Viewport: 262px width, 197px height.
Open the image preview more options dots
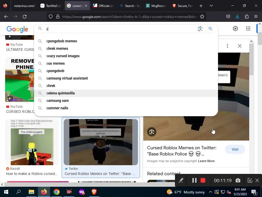point(227,46)
